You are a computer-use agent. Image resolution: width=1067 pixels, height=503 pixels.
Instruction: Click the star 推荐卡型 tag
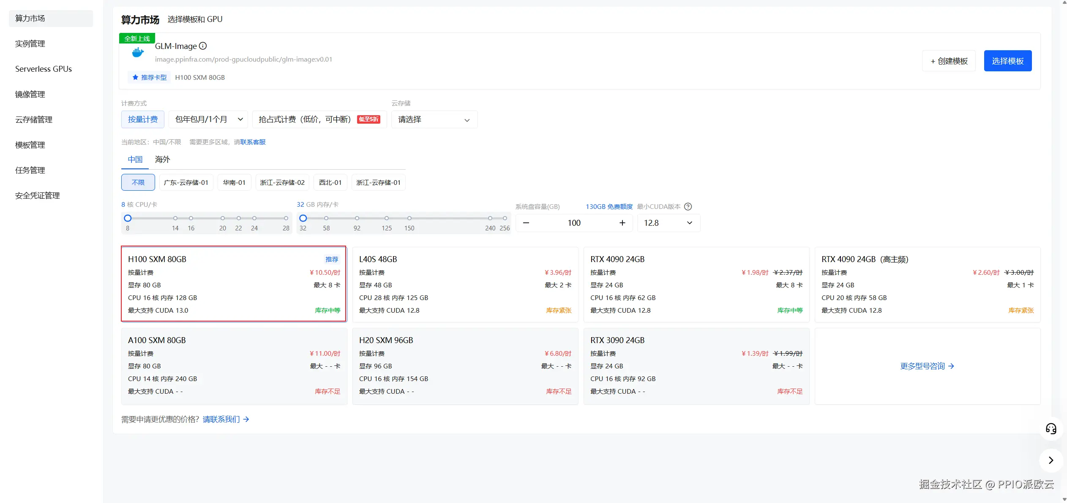click(x=149, y=77)
